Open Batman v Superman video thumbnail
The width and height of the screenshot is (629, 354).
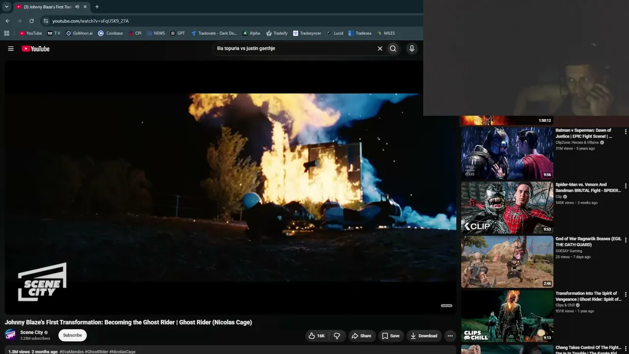click(x=507, y=153)
